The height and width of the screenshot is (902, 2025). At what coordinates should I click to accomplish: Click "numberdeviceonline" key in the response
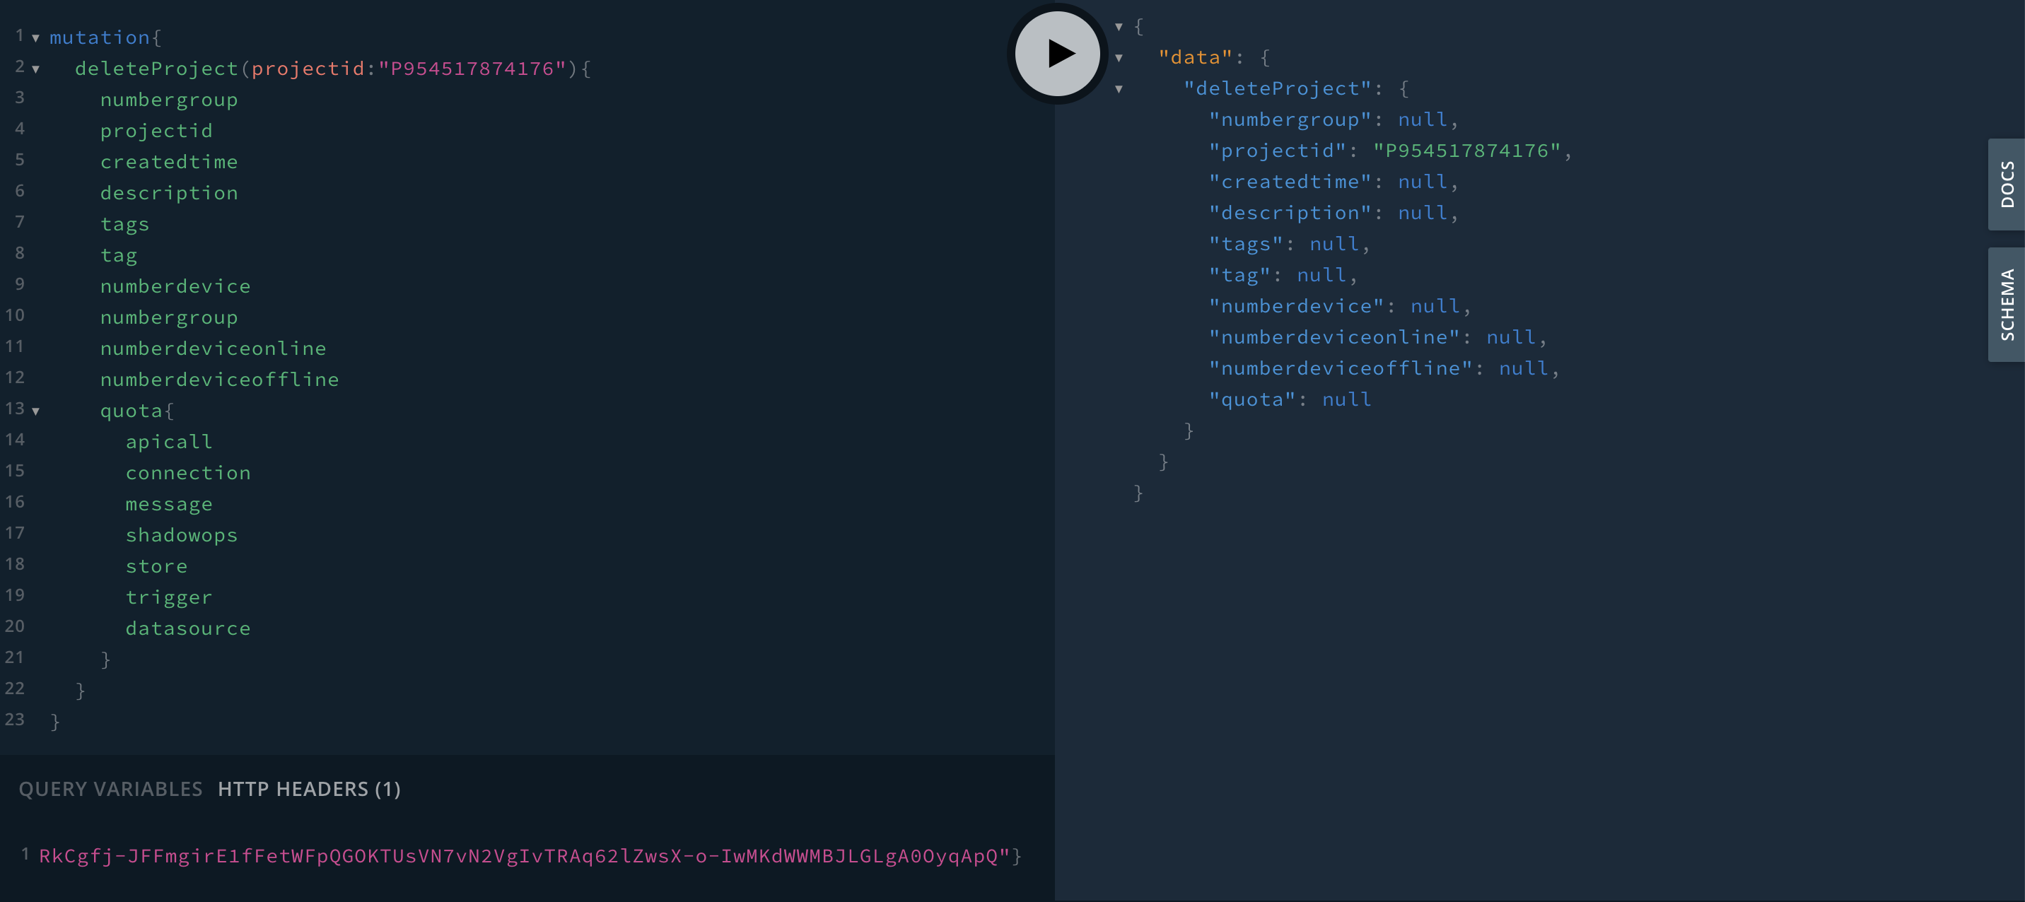[x=1334, y=337]
